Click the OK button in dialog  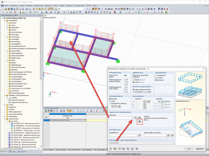click(189, 149)
